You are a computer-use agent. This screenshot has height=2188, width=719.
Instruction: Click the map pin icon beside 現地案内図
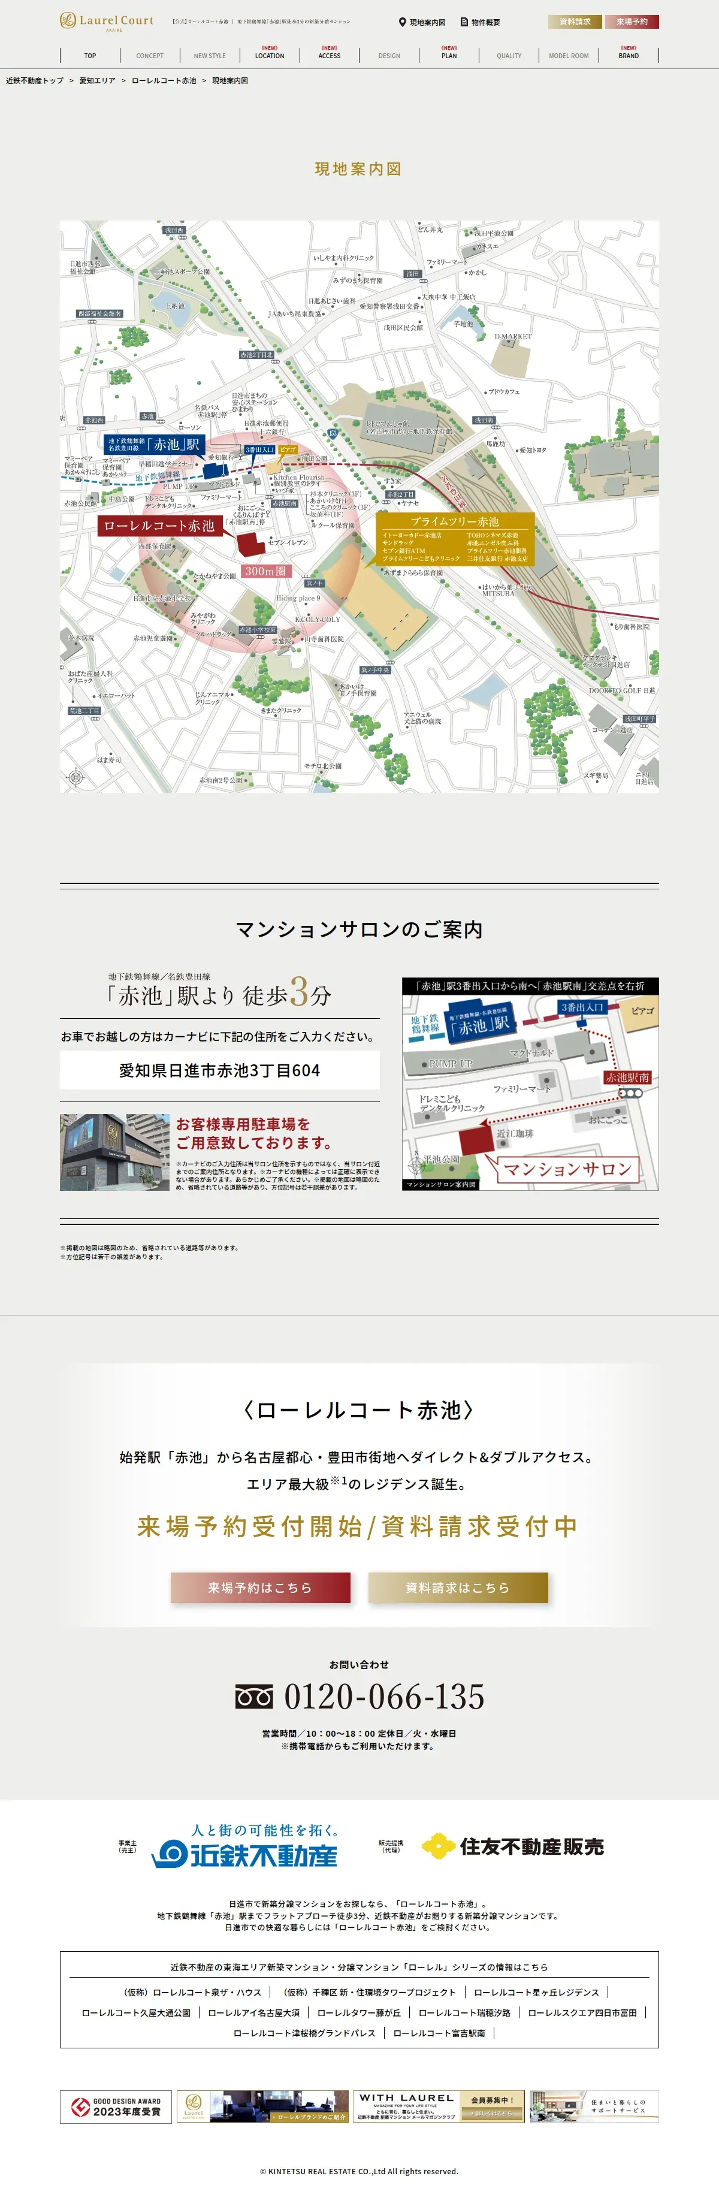403,22
